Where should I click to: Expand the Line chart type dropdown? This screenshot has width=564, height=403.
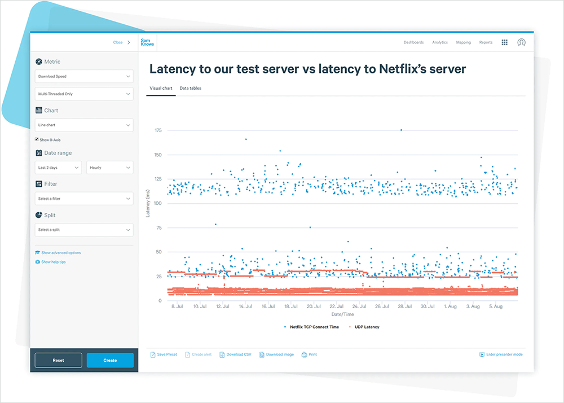(84, 125)
